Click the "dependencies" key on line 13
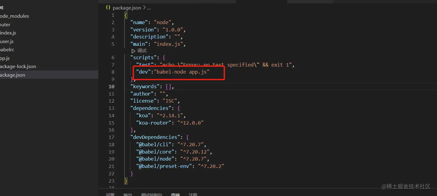Image resolution: width=437 pixels, height=196 pixels. [151, 108]
